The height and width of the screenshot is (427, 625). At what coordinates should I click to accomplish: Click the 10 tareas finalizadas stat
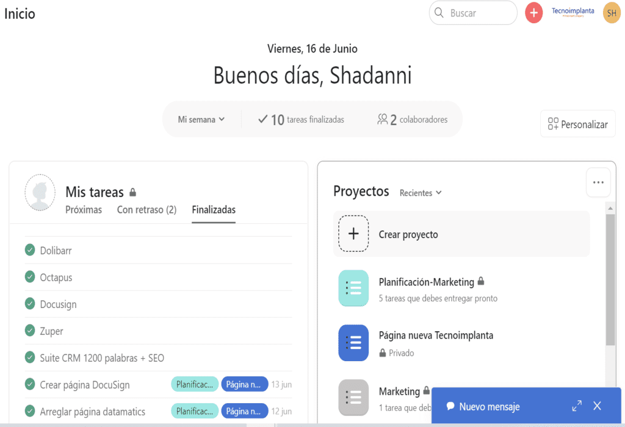click(x=301, y=119)
